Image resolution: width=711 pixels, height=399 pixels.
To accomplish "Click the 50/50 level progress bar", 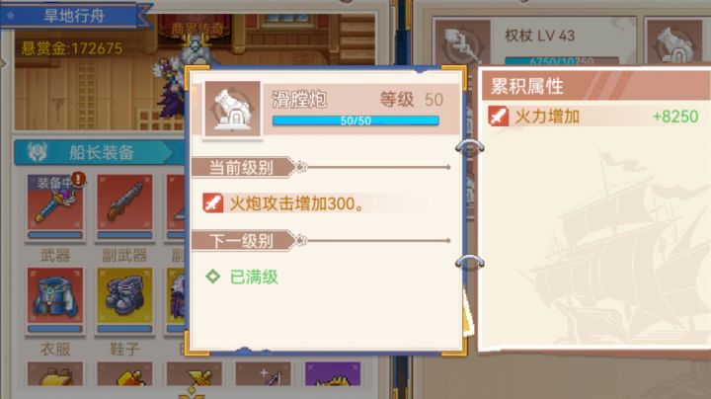I will 355,120.
